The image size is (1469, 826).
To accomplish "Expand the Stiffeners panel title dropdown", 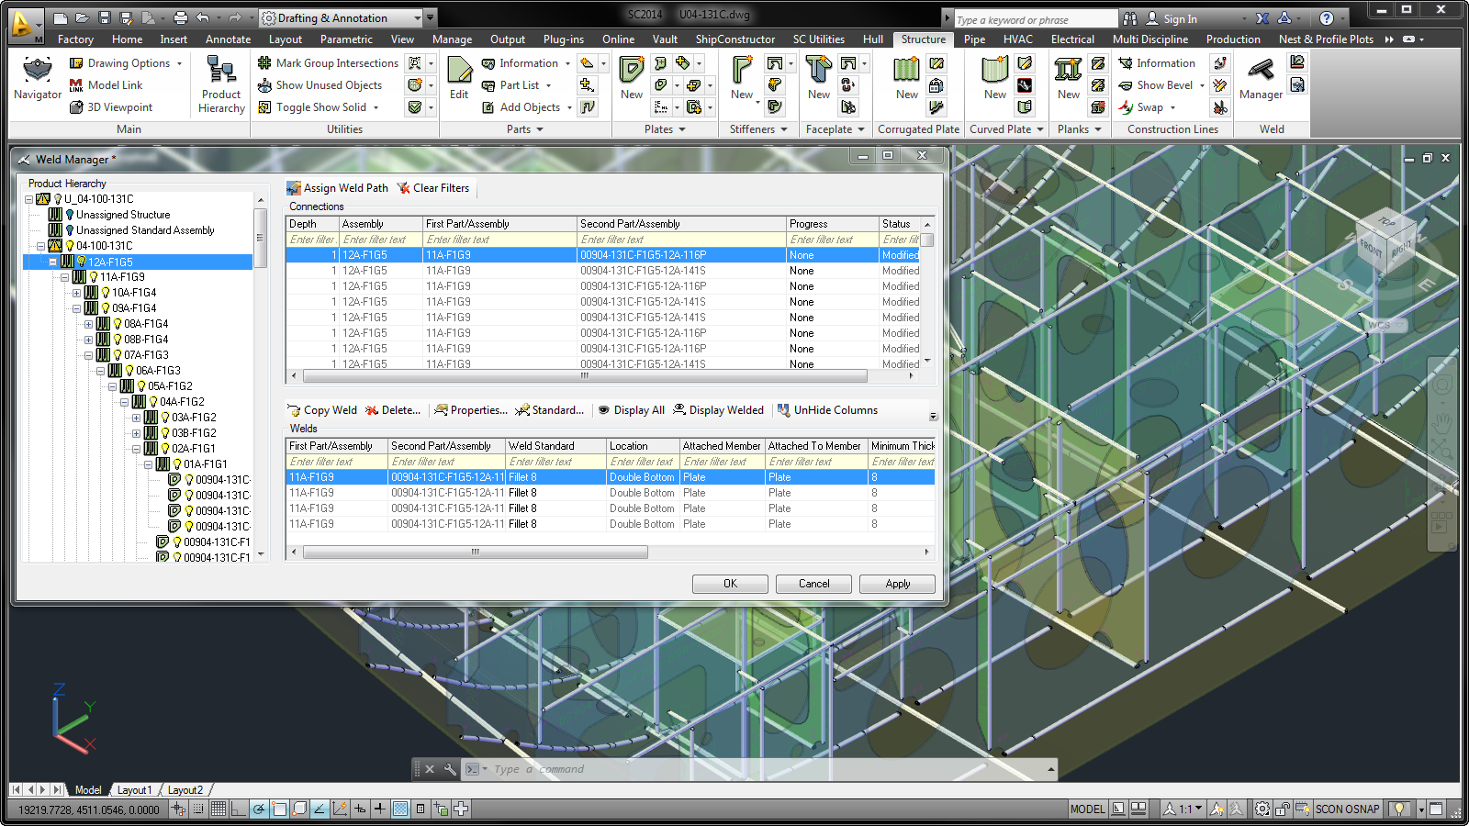I will 759,129.
